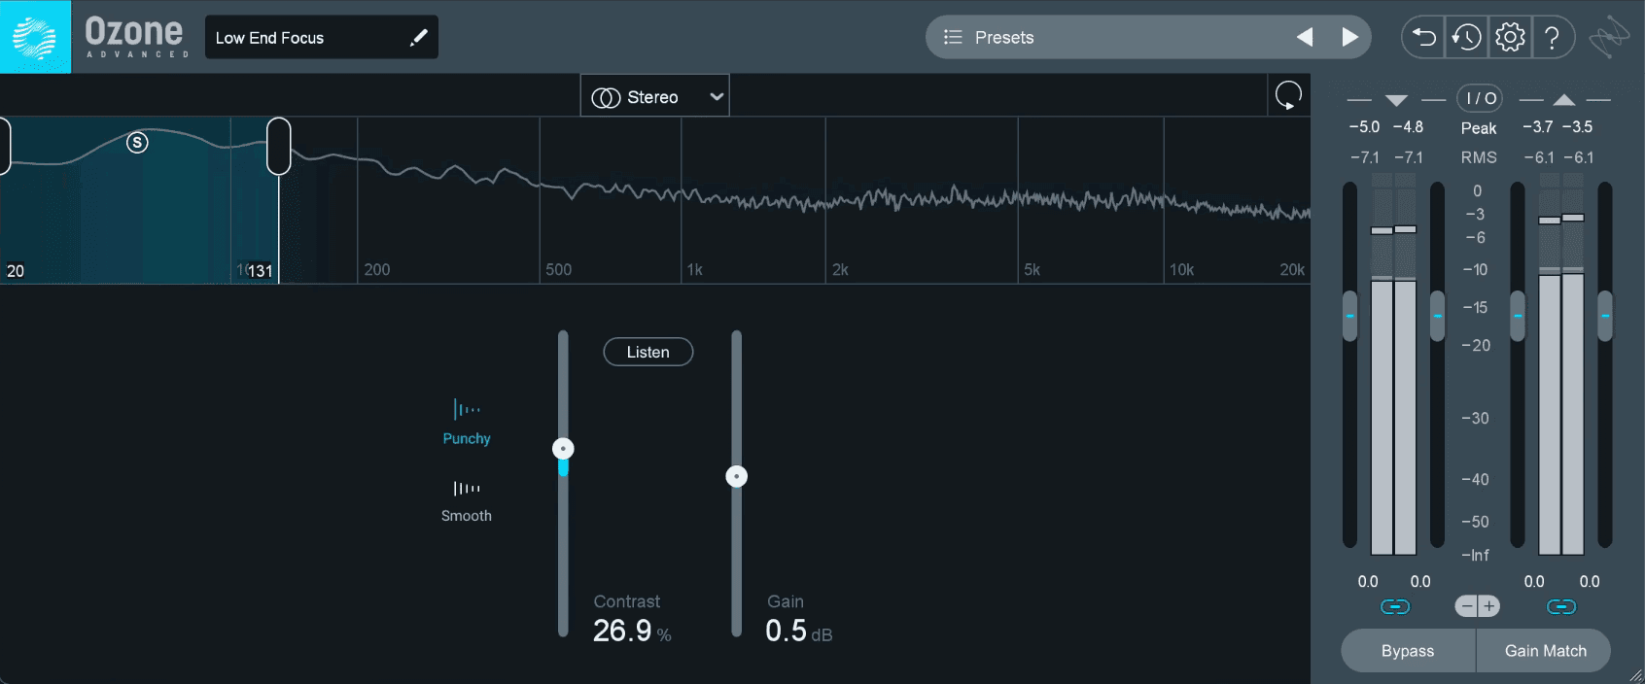The image size is (1645, 684).
Task: Go to previous preset with left arrow
Action: pyautogui.click(x=1305, y=37)
